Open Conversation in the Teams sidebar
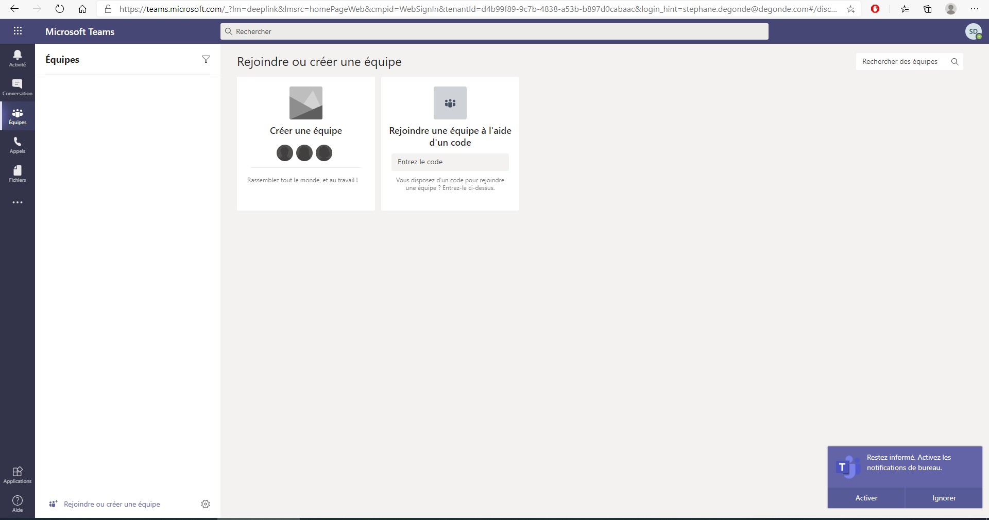 18,87
